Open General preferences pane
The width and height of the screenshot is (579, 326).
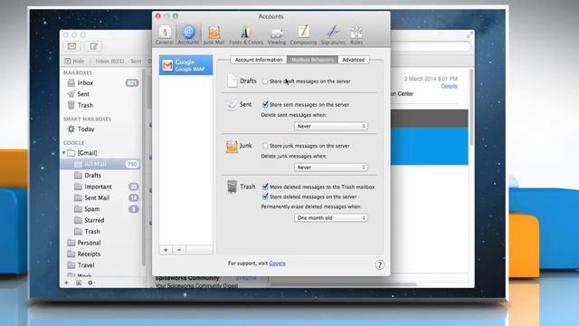[x=165, y=35]
